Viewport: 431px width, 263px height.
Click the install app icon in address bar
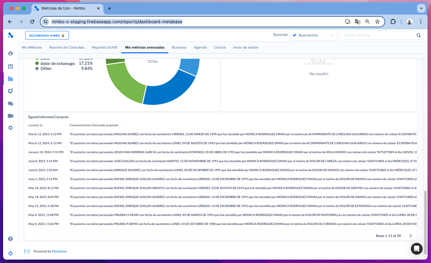pos(348,22)
